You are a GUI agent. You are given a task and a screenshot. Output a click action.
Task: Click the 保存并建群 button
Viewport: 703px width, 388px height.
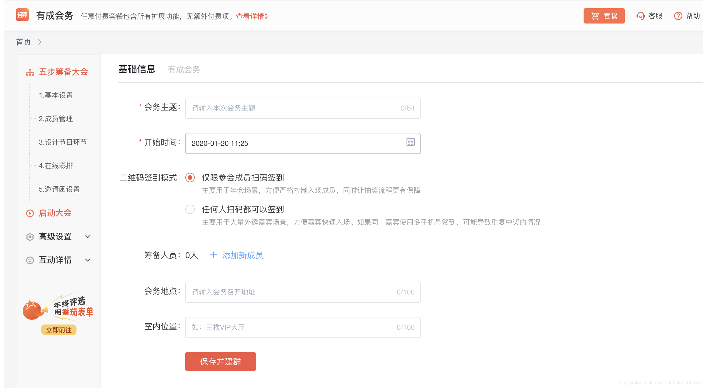click(x=220, y=361)
